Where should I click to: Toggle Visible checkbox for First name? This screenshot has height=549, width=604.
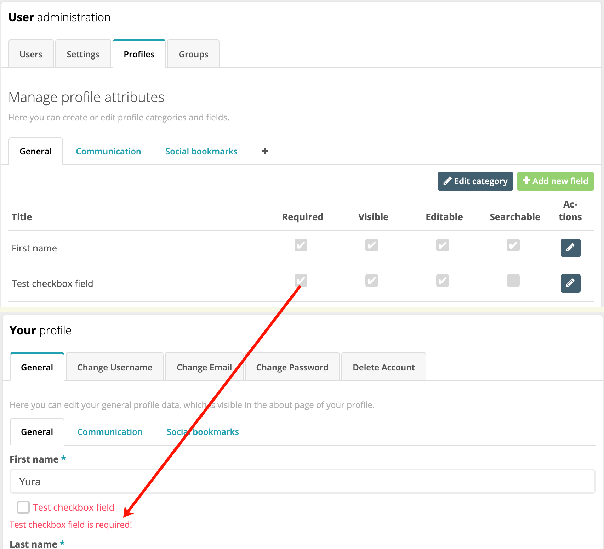coord(371,245)
